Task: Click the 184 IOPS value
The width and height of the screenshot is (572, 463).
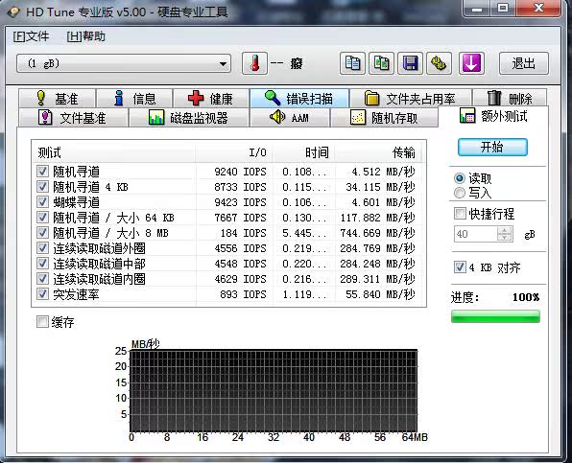Action: tap(244, 233)
